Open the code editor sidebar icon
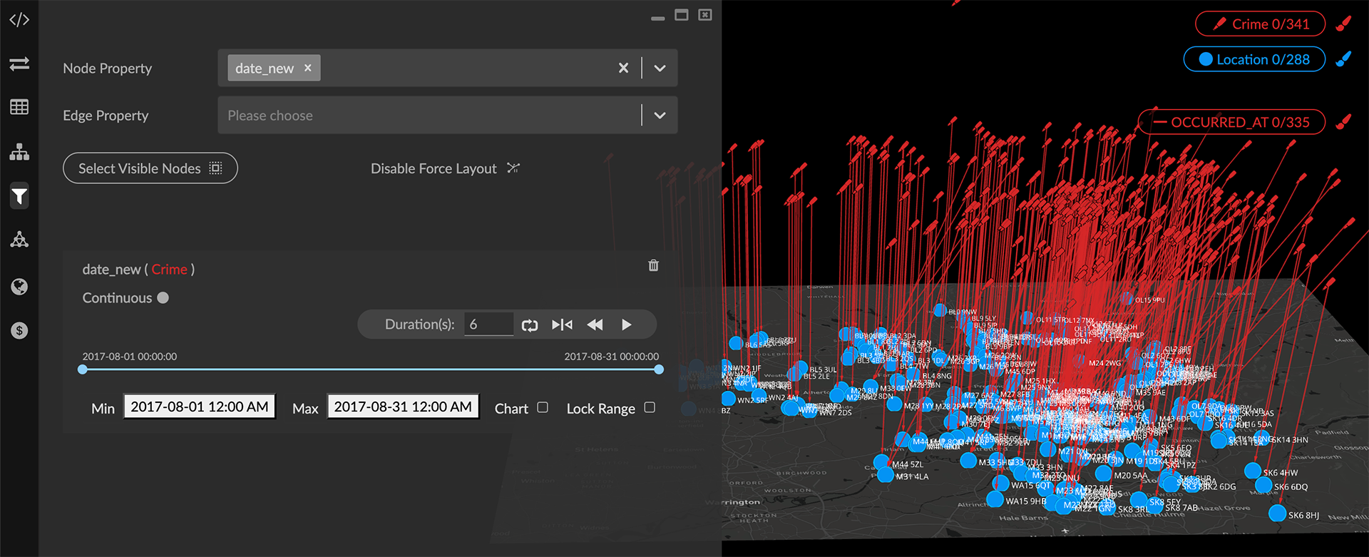This screenshot has height=557, width=1369. click(x=19, y=20)
